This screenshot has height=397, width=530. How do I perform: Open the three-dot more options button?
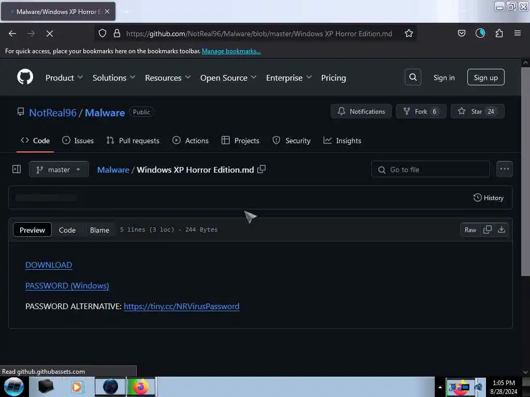tap(504, 169)
